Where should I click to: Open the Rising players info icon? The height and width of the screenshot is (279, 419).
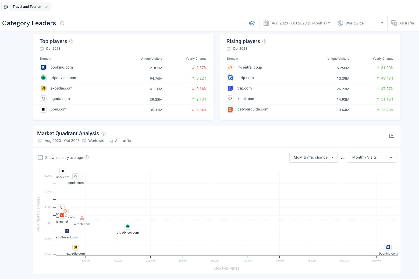(x=264, y=41)
